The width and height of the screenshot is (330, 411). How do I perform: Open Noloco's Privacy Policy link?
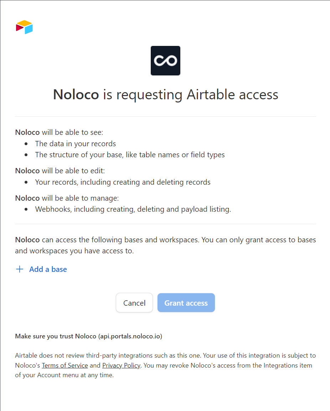121,365
